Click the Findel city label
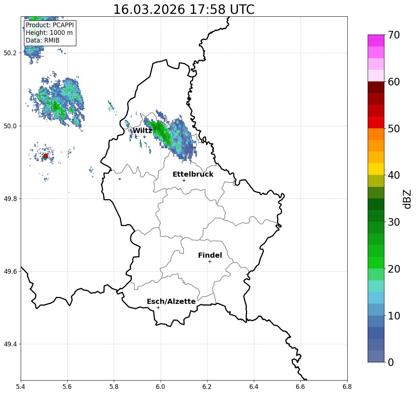This screenshot has width=416, height=394. point(210,255)
